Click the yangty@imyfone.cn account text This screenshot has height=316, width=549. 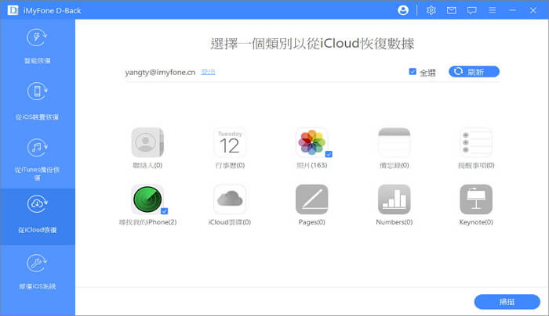click(x=160, y=72)
